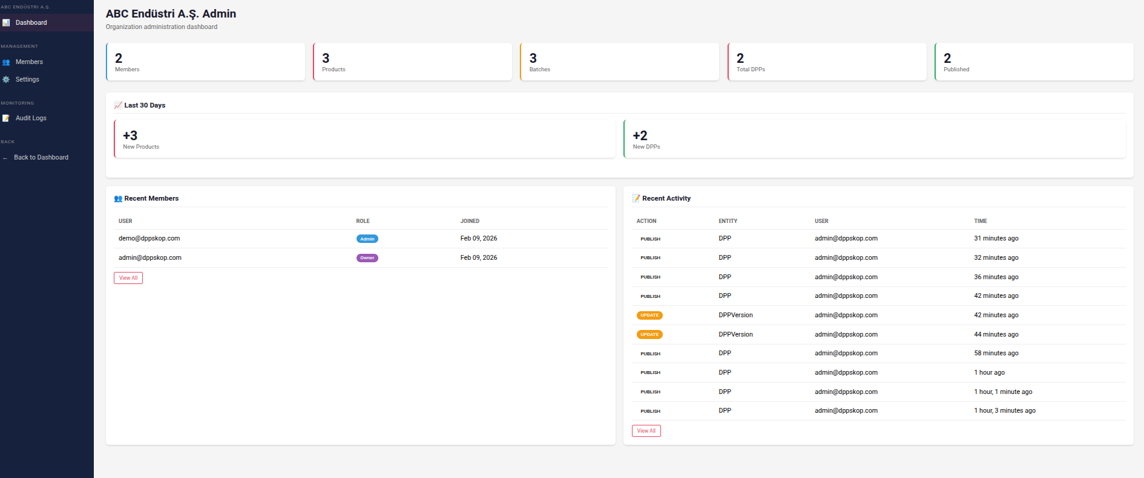The height and width of the screenshot is (478, 1144).
Task: Click PUBLISH badge in 32 minutes ago row
Action: (x=651, y=258)
